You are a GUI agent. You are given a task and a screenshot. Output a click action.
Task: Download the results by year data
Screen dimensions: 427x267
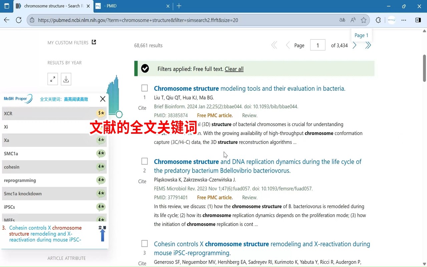tap(66, 79)
